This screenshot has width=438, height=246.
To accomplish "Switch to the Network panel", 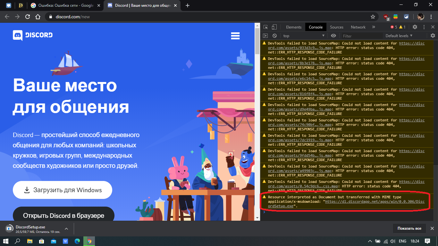I will 358,27.
